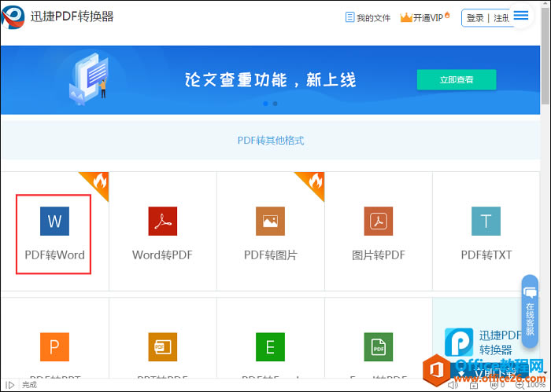Click the PPT-to-PDF slide icon
Screen dimensions: 551x392
pos(163,346)
